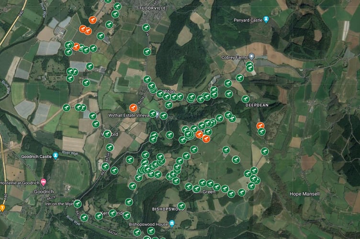The height and width of the screenshot is (239, 360).
Task: Click the Tudorville place label
Action: (152, 8)
